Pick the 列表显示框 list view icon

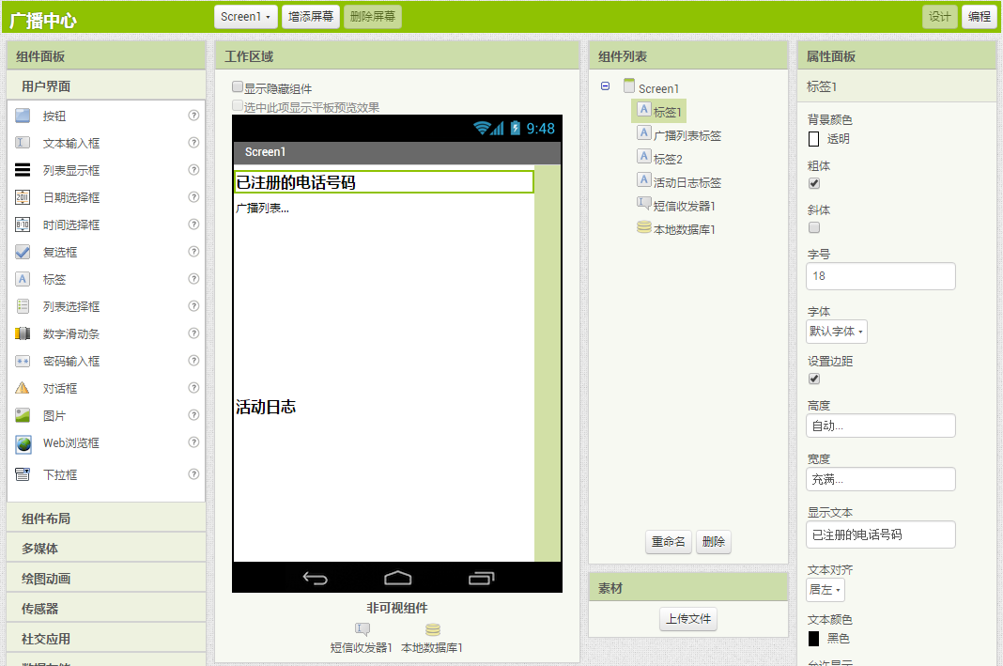[23, 170]
